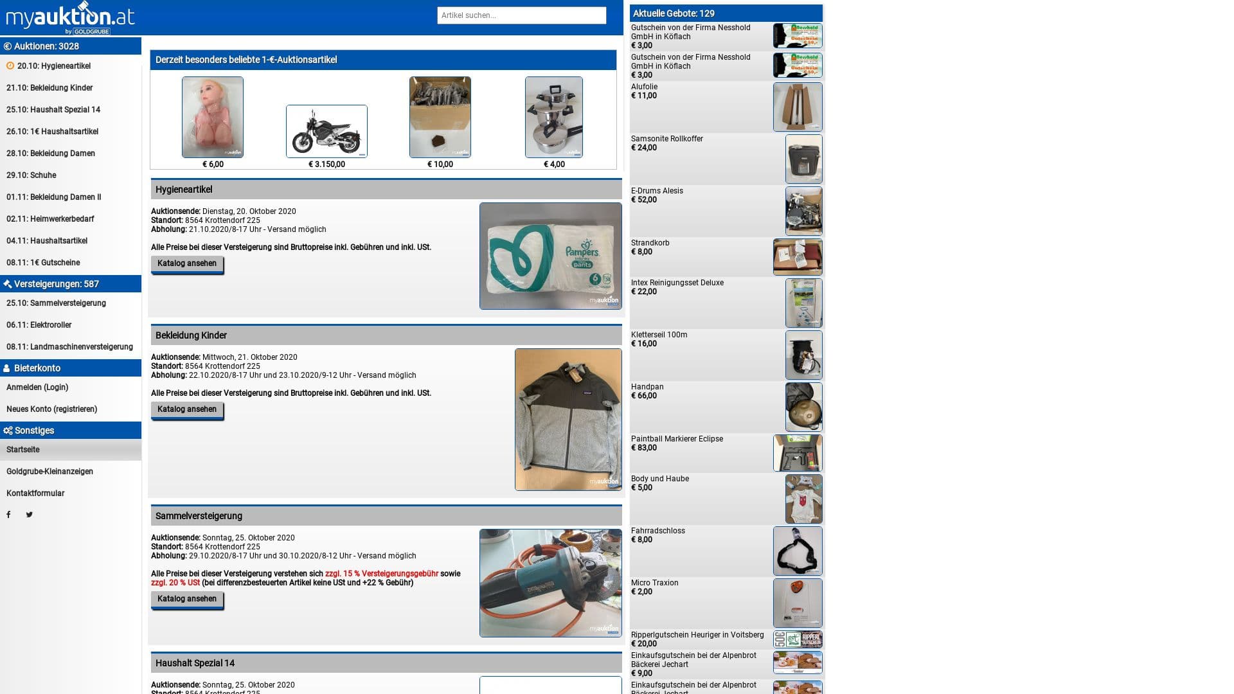The width and height of the screenshot is (1234, 694).
Task: Open the Anmelden (Login) link
Action: (x=37, y=387)
